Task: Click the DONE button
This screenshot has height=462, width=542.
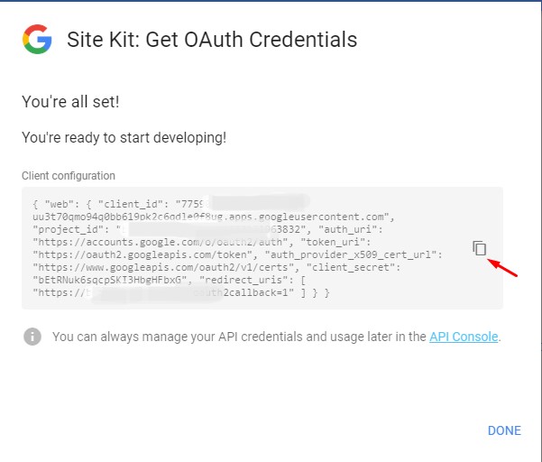Action: [504, 430]
